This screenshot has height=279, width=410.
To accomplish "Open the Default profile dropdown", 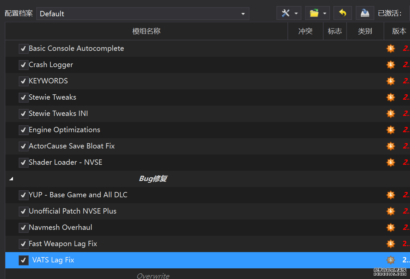I will (143, 14).
